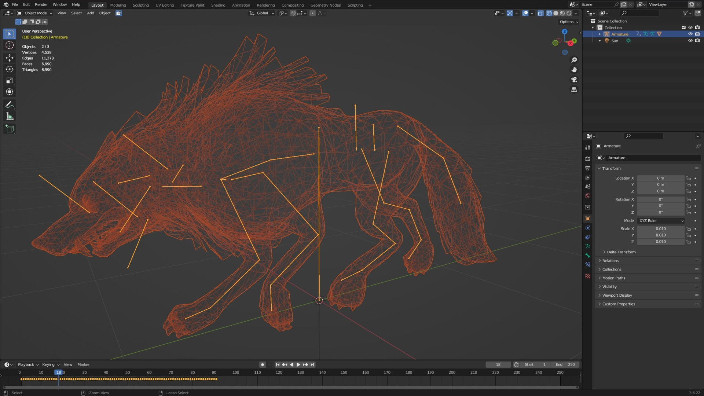Disable the Armature in renders

pos(697,34)
